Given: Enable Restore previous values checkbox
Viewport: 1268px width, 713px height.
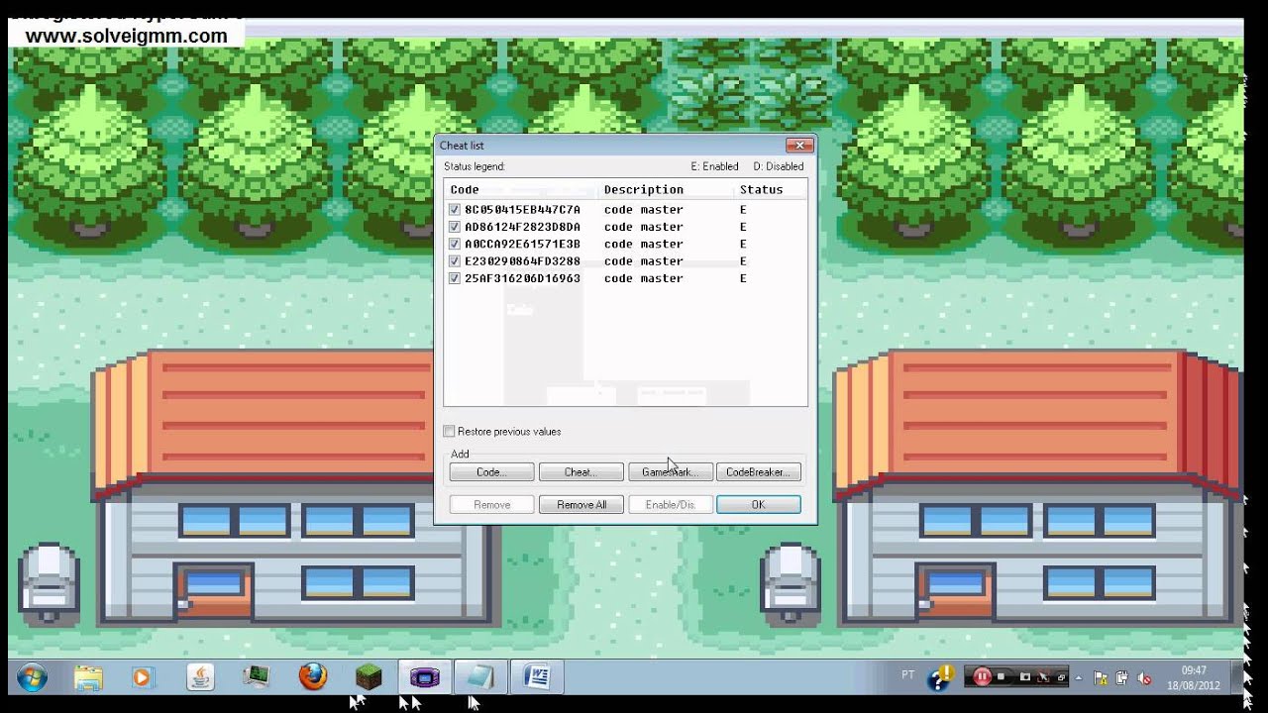Looking at the screenshot, I should pos(449,432).
